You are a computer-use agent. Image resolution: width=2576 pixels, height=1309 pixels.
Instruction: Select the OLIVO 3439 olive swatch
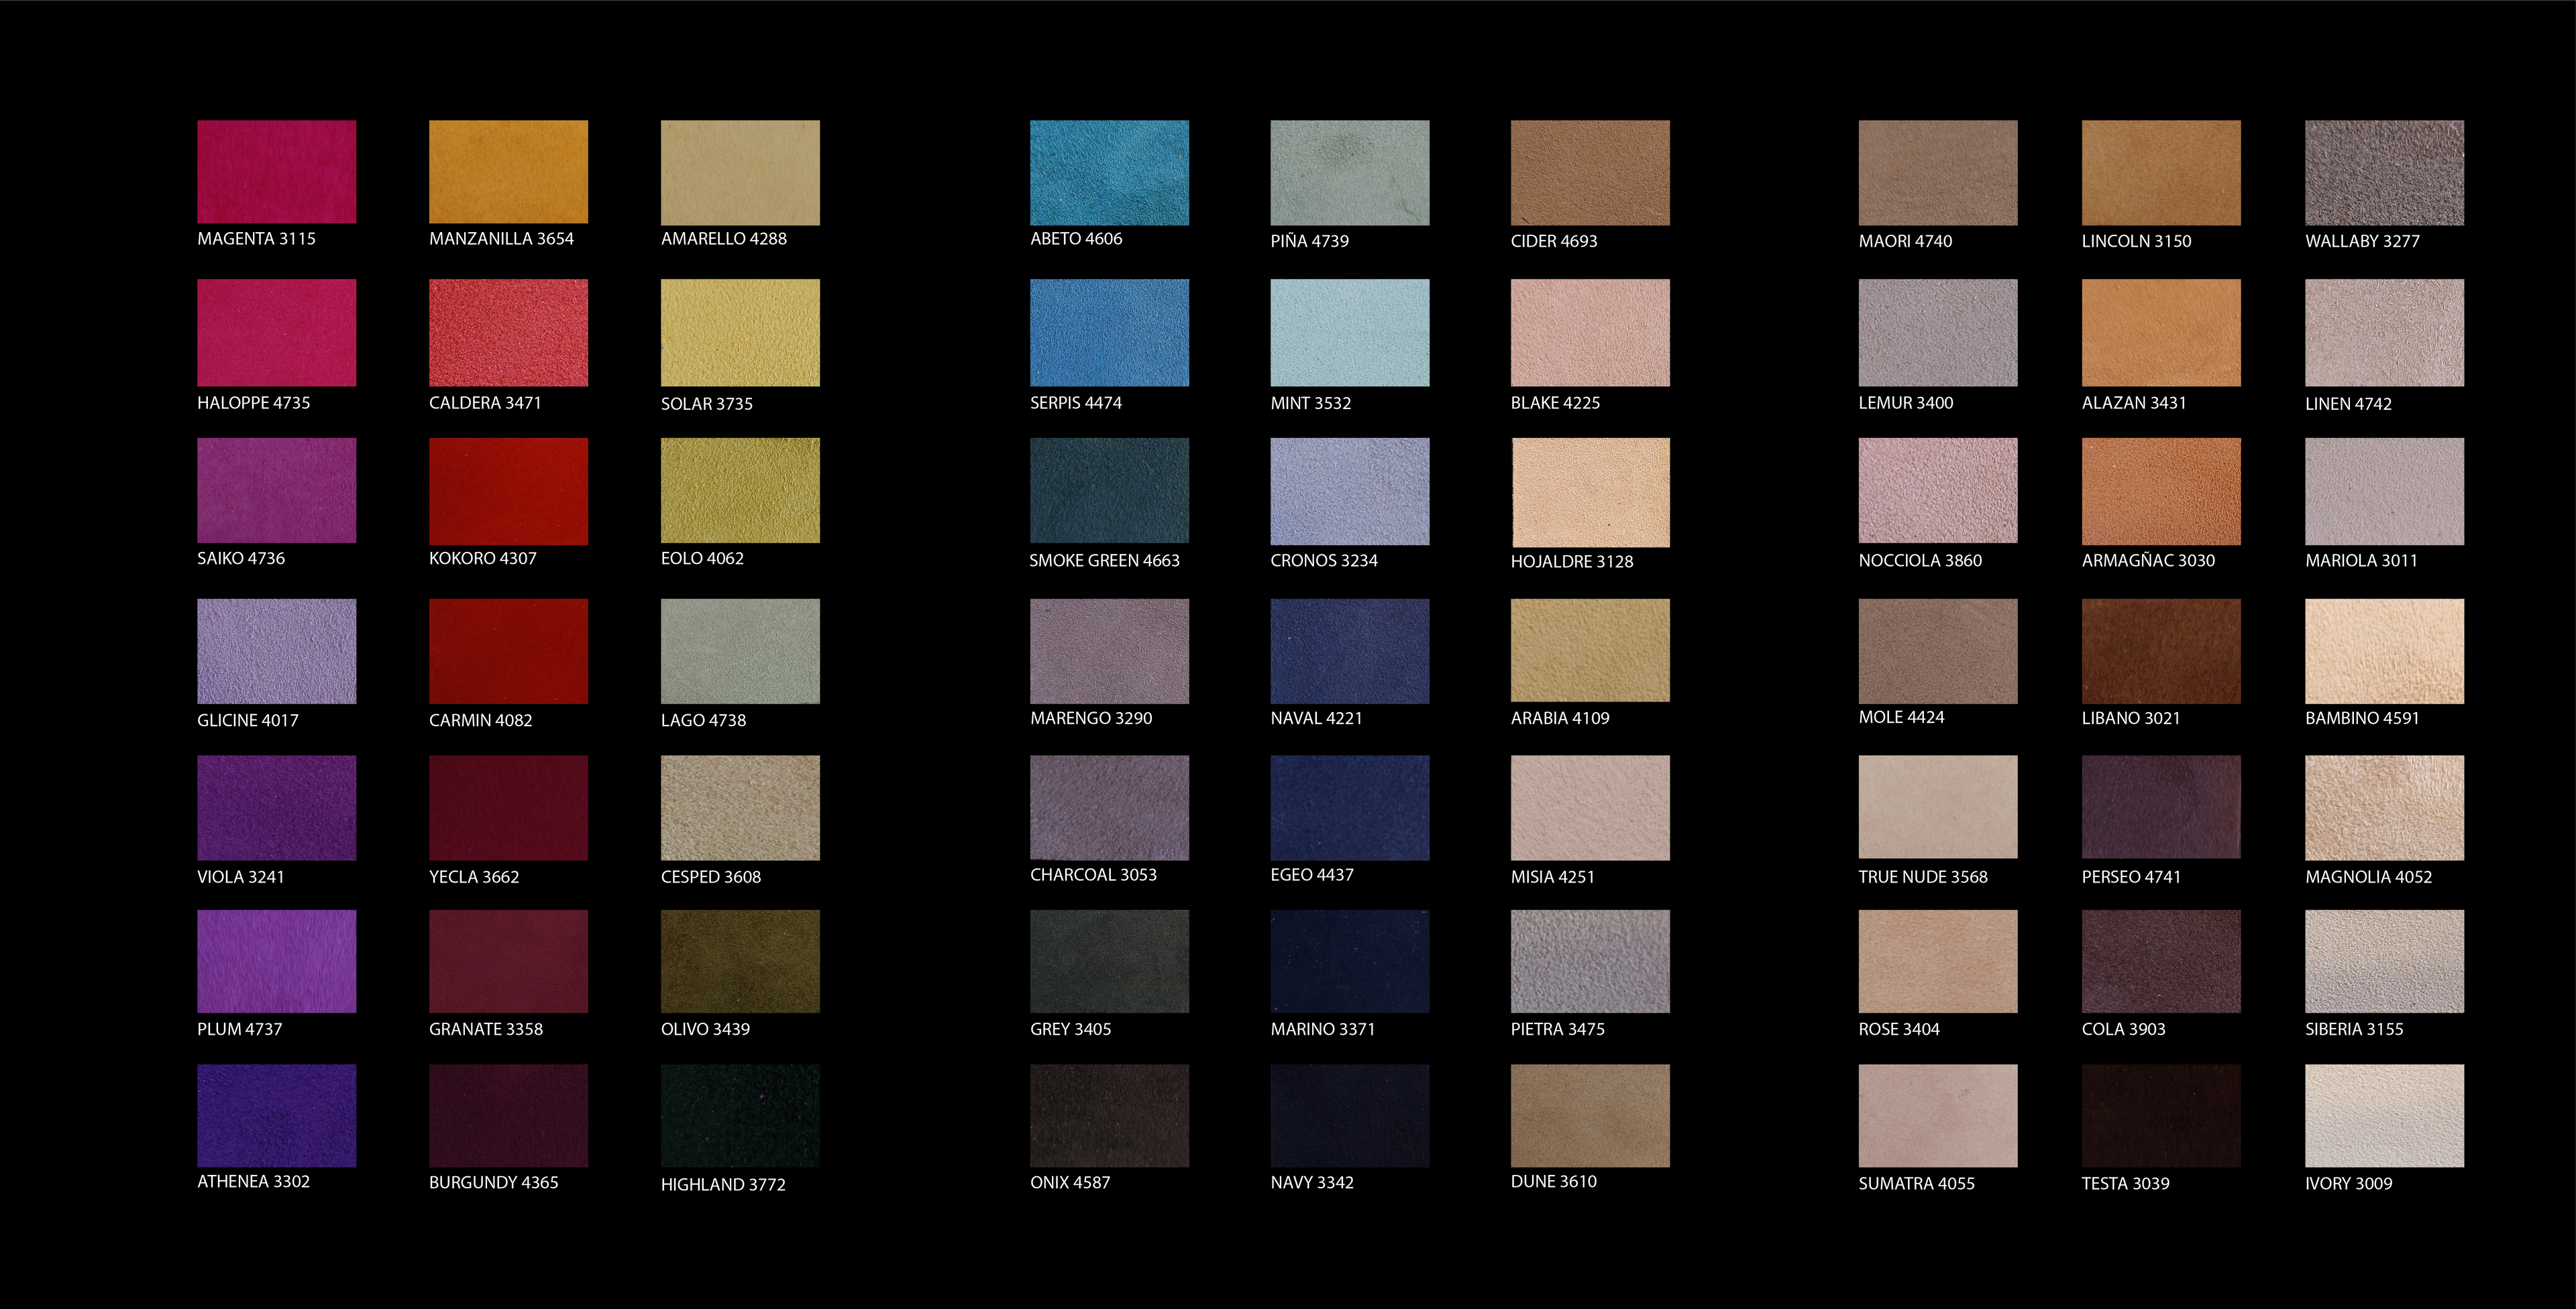coord(740,960)
